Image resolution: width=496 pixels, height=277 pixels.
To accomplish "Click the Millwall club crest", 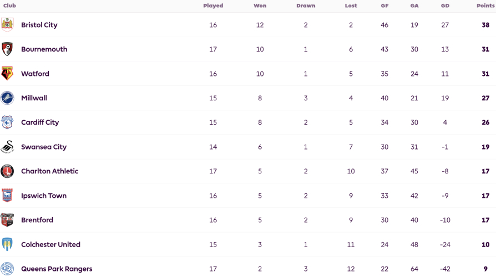I will pos(7,98).
